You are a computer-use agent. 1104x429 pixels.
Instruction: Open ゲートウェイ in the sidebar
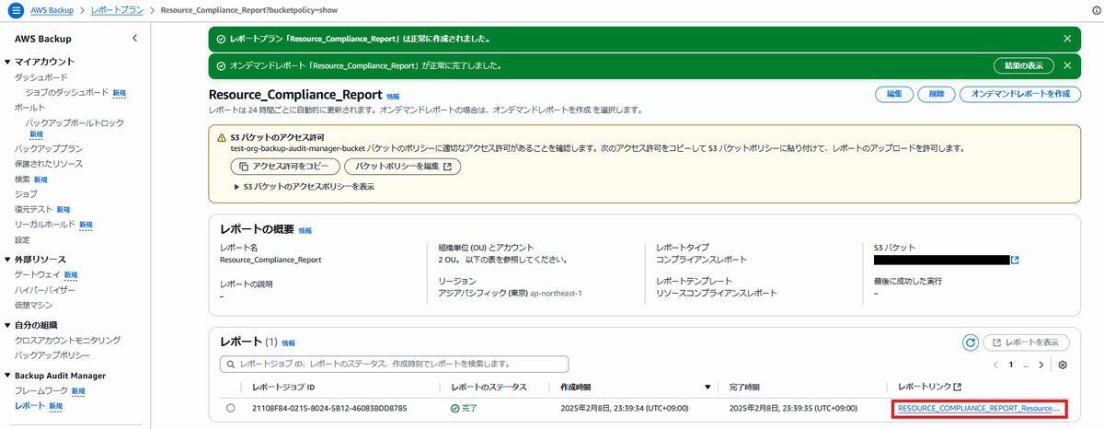[x=38, y=274]
